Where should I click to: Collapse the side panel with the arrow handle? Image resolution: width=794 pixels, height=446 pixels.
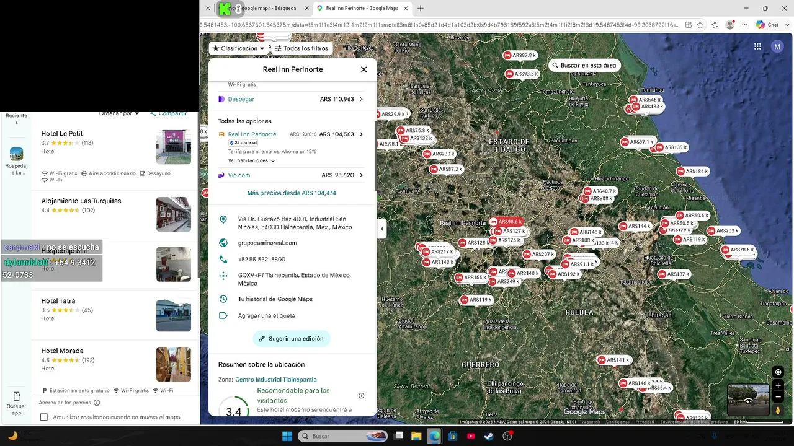(x=382, y=229)
